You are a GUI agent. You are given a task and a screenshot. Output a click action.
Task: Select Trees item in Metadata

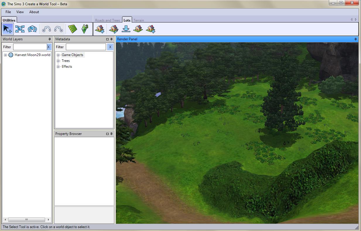tap(66, 61)
